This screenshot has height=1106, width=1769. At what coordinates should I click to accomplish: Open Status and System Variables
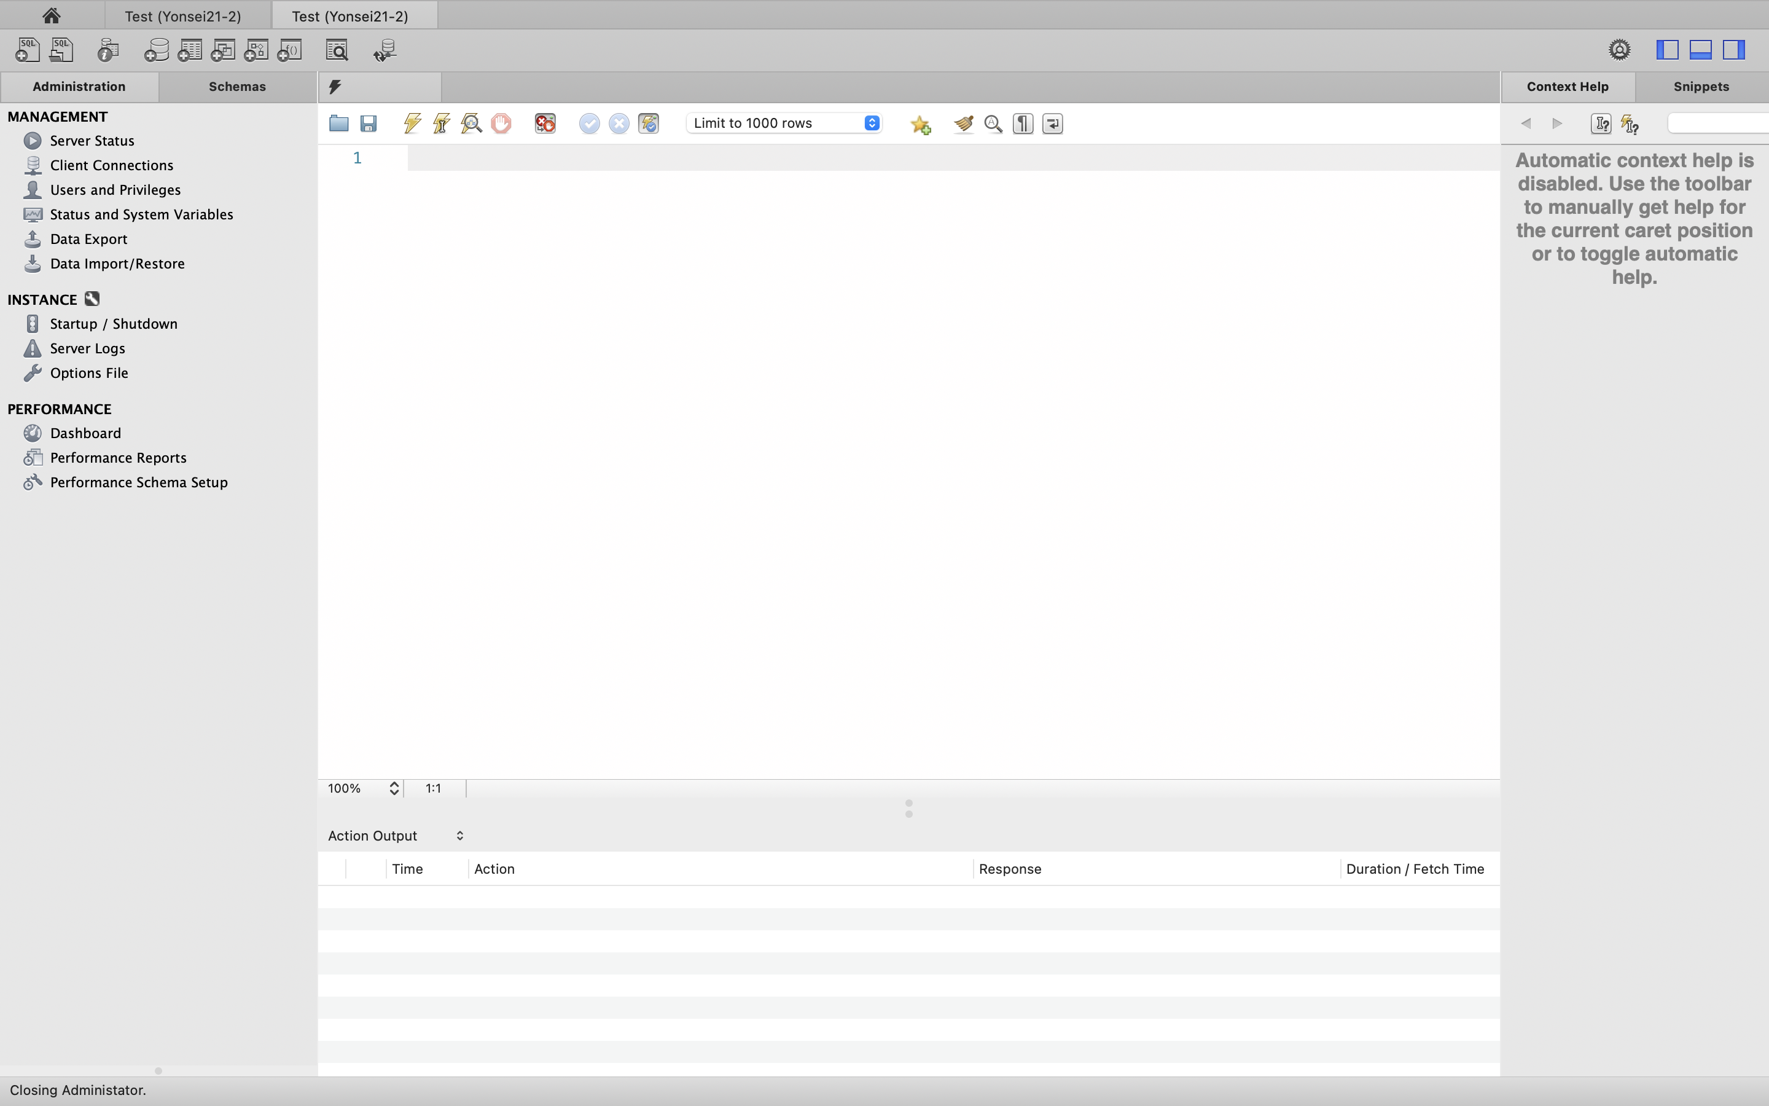[x=142, y=214]
